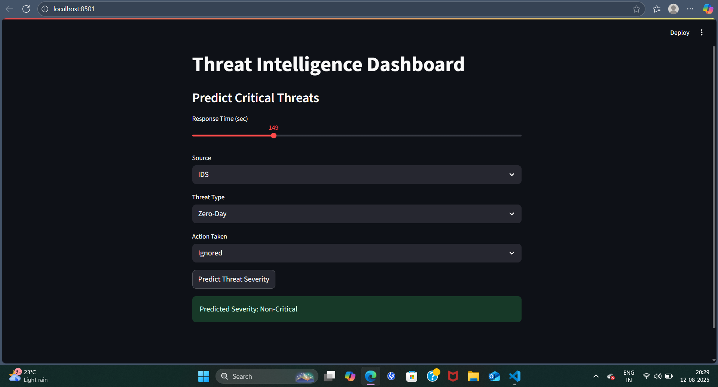Image resolution: width=718 pixels, height=387 pixels.
Task: Click the browser back arrow
Action: pos(9,9)
